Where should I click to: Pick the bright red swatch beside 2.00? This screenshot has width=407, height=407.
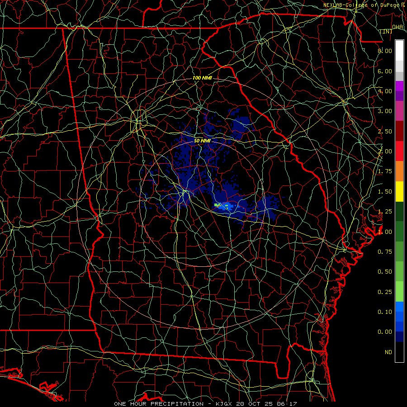pyautogui.click(x=399, y=151)
